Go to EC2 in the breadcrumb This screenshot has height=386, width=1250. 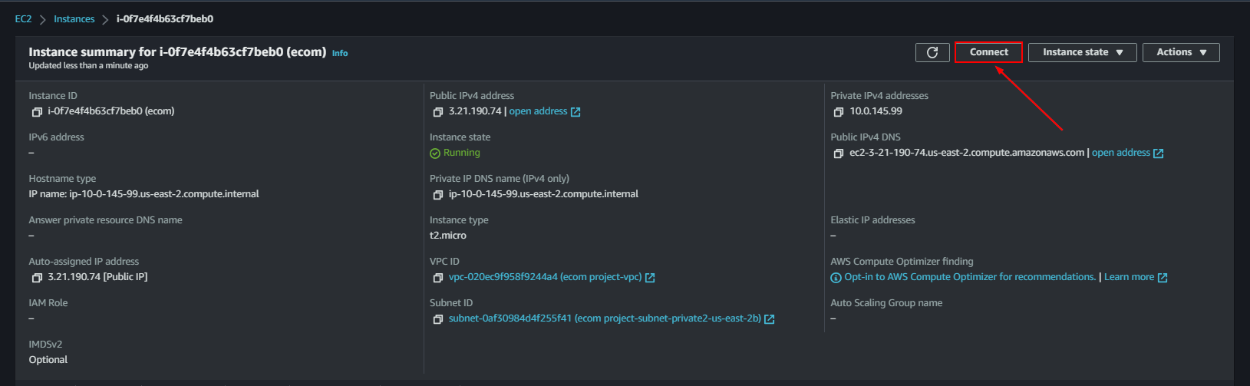pos(23,19)
